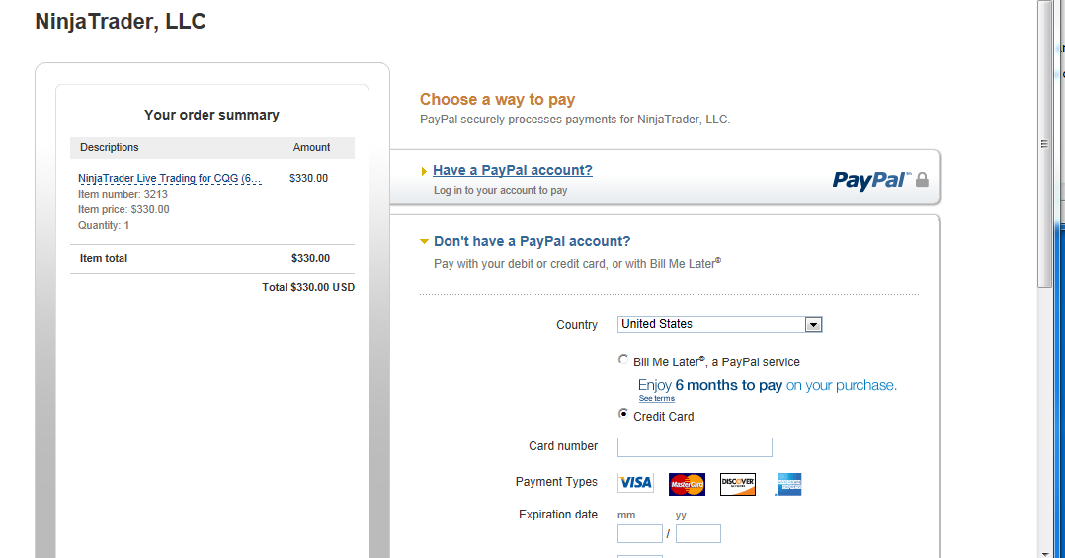Select the Bill Me Later payment option
1065x558 pixels.
click(623, 360)
